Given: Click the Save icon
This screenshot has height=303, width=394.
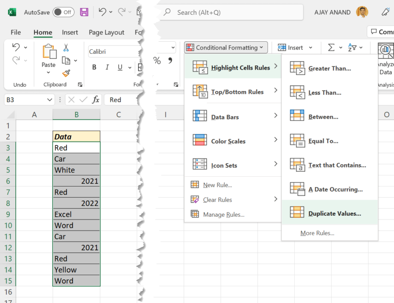Looking at the screenshot, I should coord(84,12).
